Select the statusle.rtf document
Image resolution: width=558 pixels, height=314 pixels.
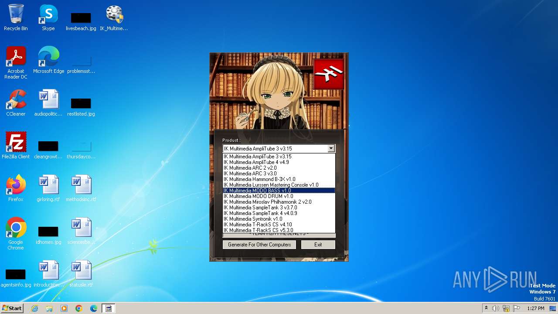point(81,274)
